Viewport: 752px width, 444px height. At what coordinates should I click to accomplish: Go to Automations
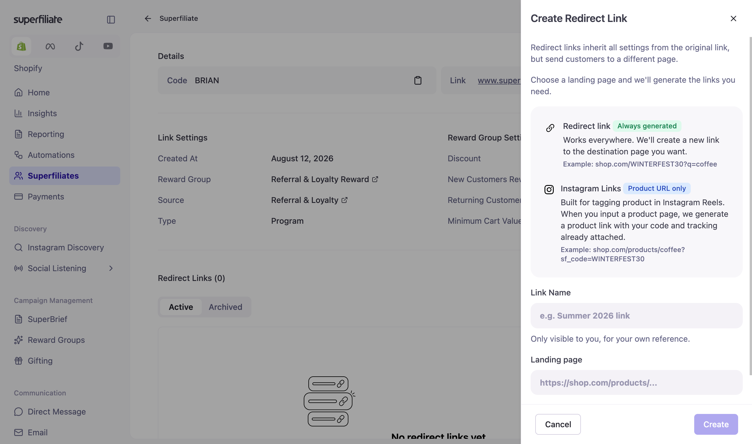click(x=65, y=155)
